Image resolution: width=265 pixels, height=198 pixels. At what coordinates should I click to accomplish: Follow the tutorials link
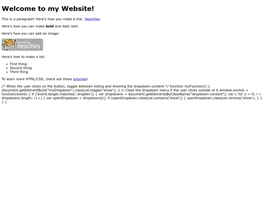[x=80, y=79]
